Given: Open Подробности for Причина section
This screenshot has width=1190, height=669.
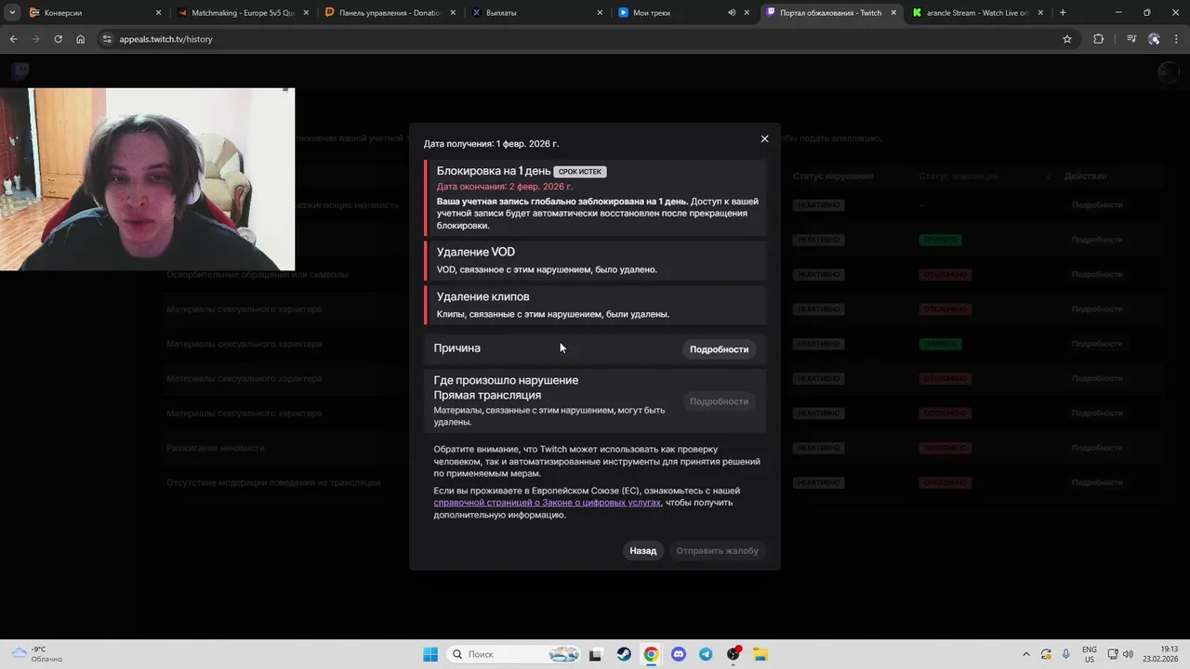Looking at the screenshot, I should click(x=719, y=349).
